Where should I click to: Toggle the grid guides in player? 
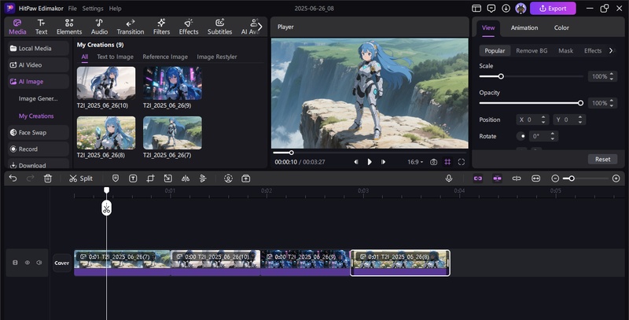click(x=447, y=162)
